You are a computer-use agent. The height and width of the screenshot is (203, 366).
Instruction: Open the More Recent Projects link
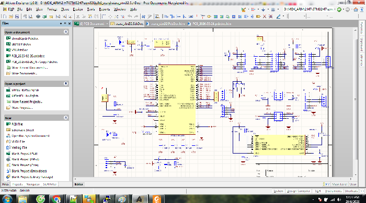click(27, 102)
